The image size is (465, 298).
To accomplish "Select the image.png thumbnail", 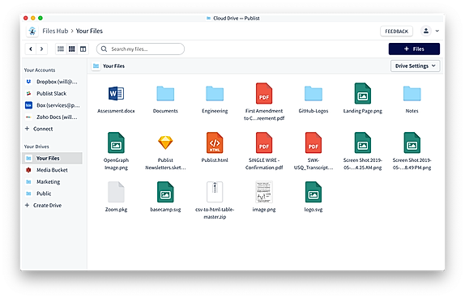I will click(264, 192).
